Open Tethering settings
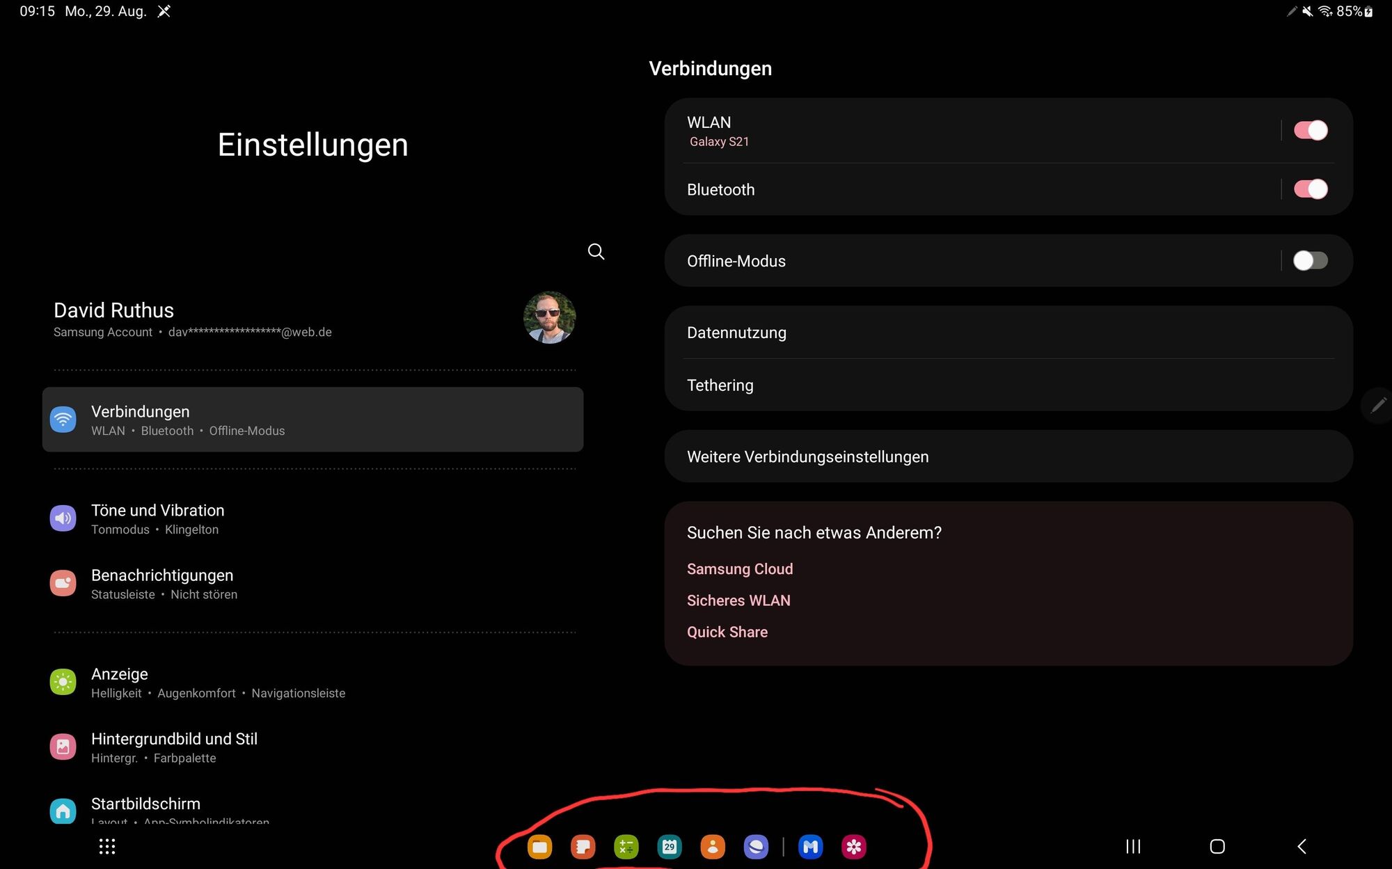Viewport: 1392px width, 869px height. 1009,385
